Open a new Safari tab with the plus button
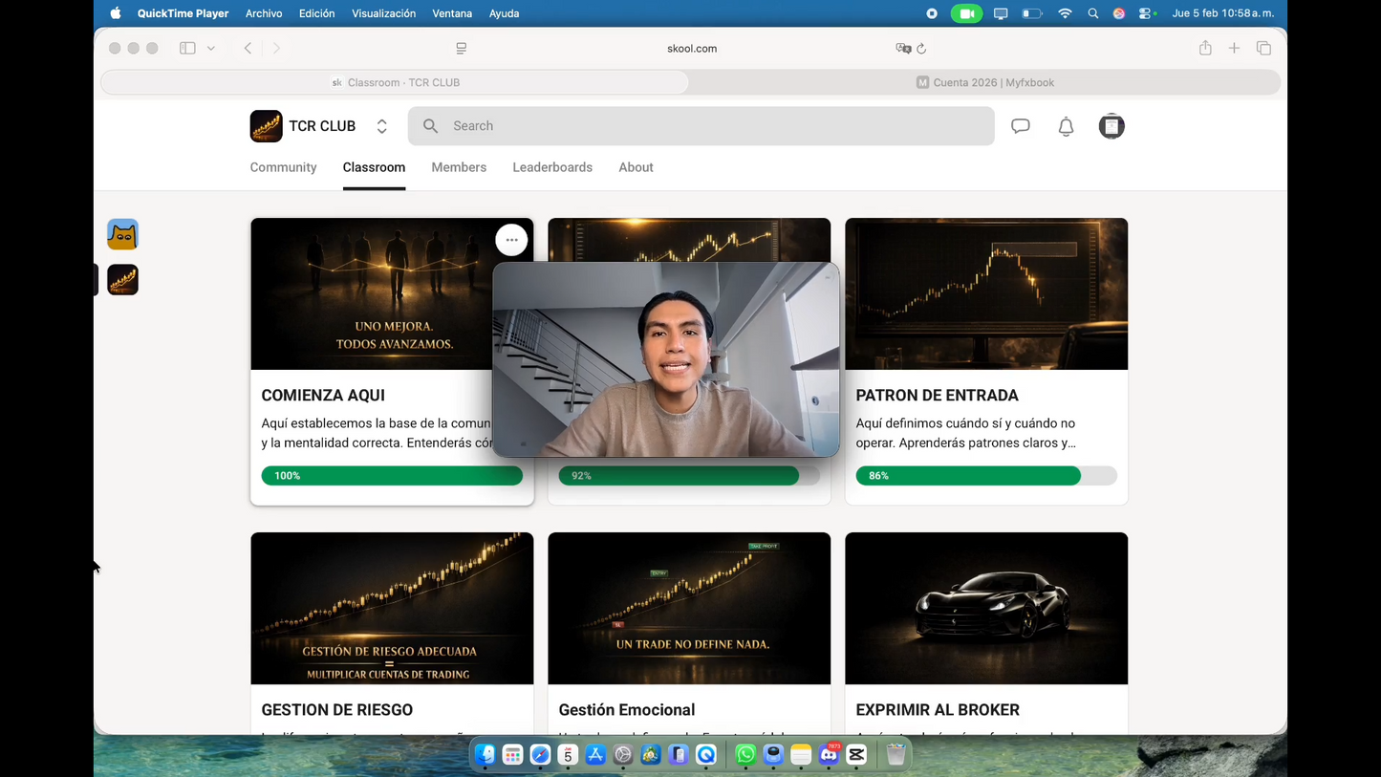Screen dimensions: 1381x777 pyautogui.click(x=1234, y=48)
